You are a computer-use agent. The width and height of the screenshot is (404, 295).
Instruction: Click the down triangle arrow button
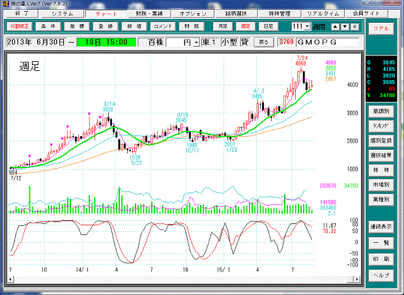pyautogui.click(x=345, y=27)
